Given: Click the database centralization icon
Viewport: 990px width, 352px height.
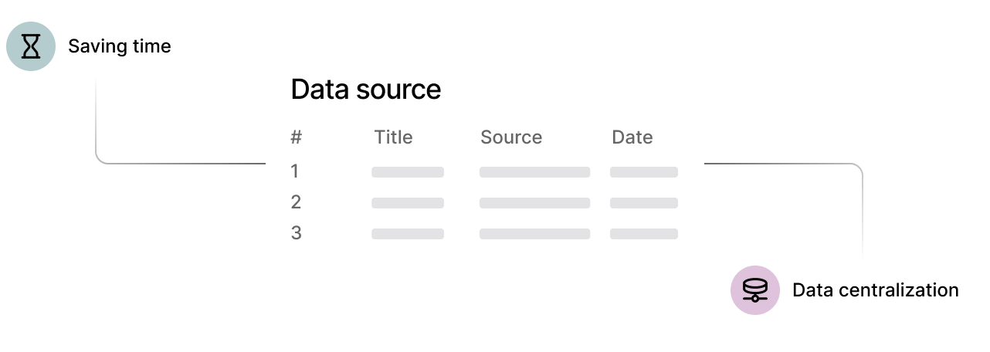Looking at the screenshot, I should point(754,290).
